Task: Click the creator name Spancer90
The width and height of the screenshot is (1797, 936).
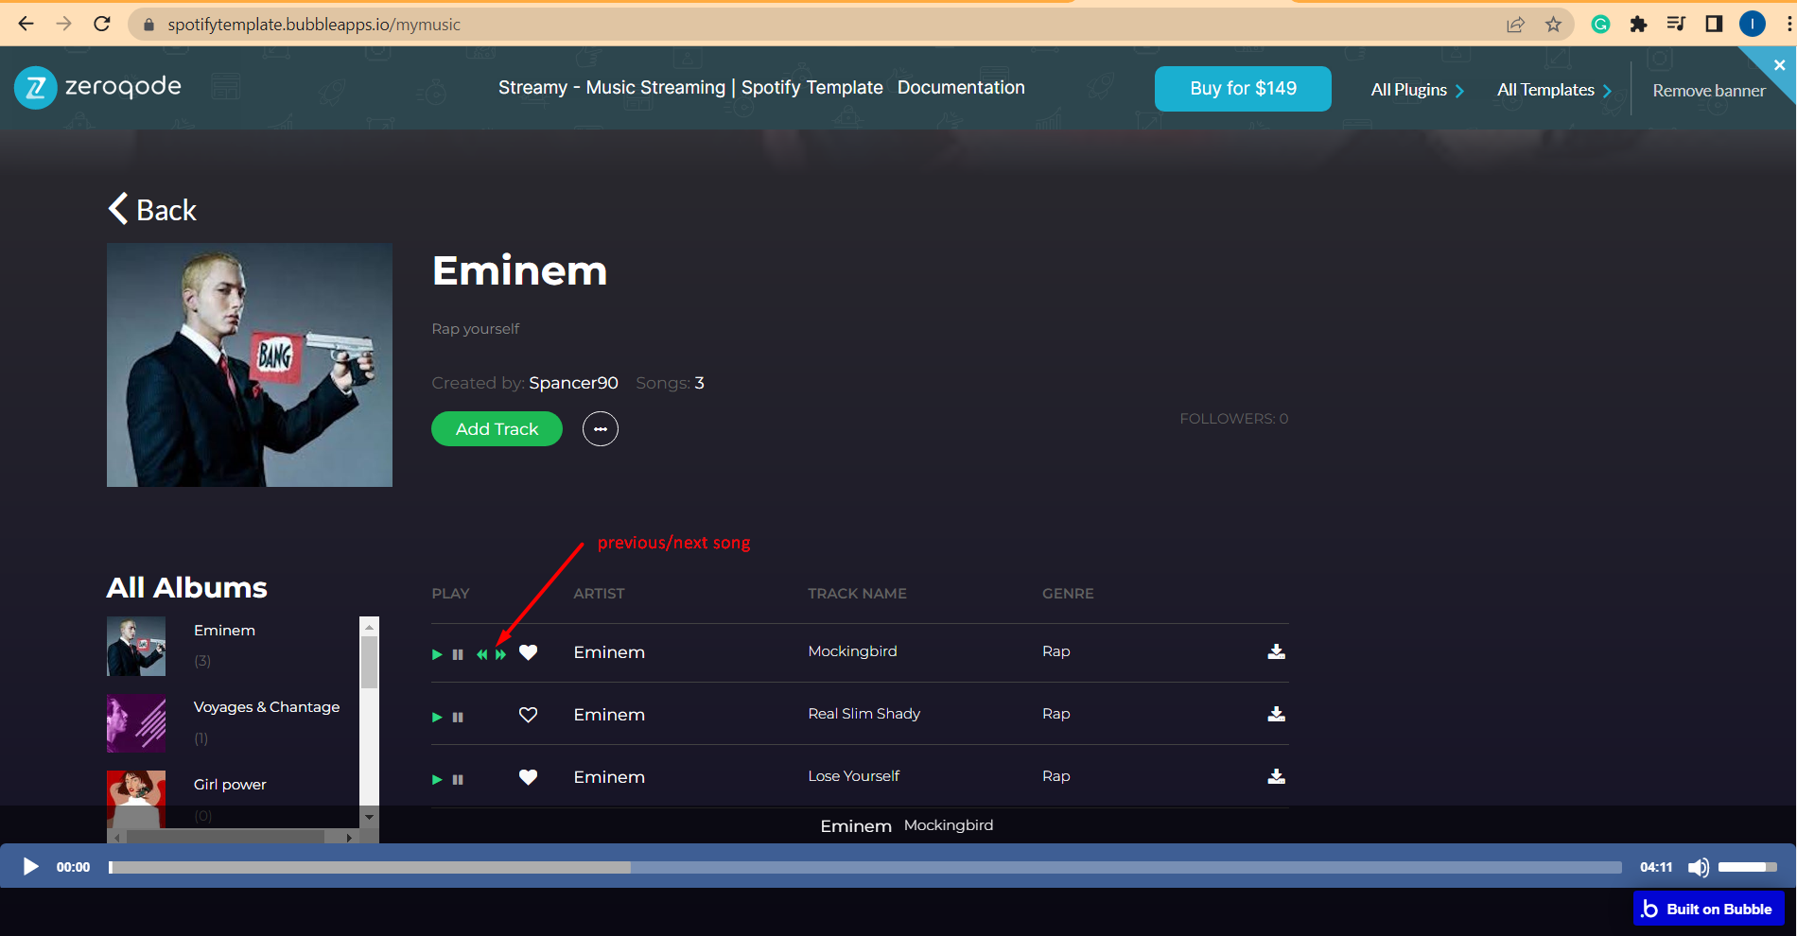Action: [x=573, y=383]
